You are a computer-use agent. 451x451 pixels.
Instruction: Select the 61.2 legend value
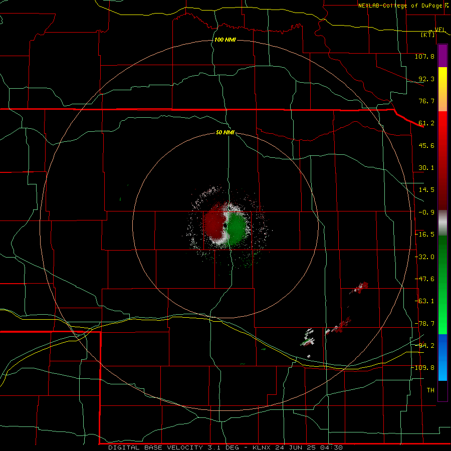(426, 123)
